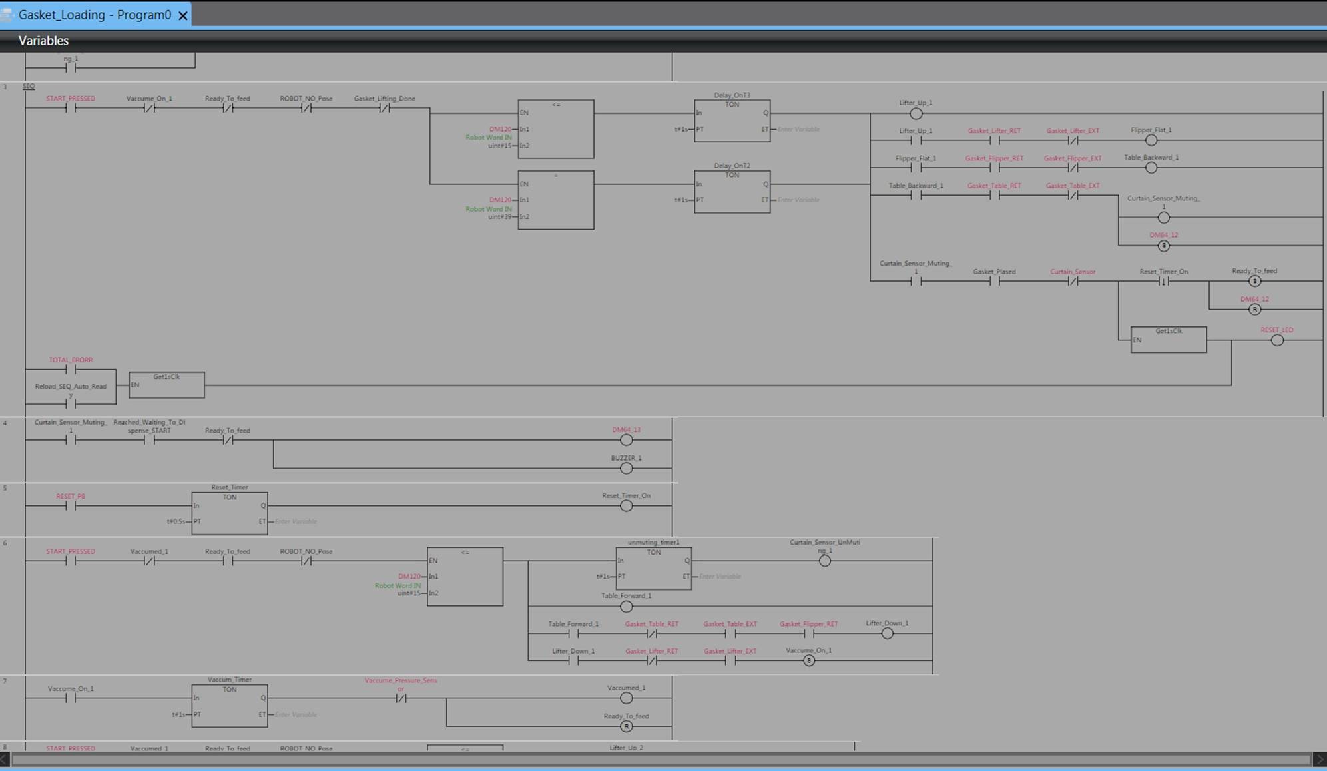Expand the Variables panel header
1327x771 pixels.
(43, 41)
